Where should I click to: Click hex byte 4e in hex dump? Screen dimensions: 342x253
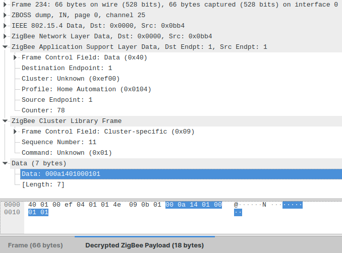pos(117,205)
